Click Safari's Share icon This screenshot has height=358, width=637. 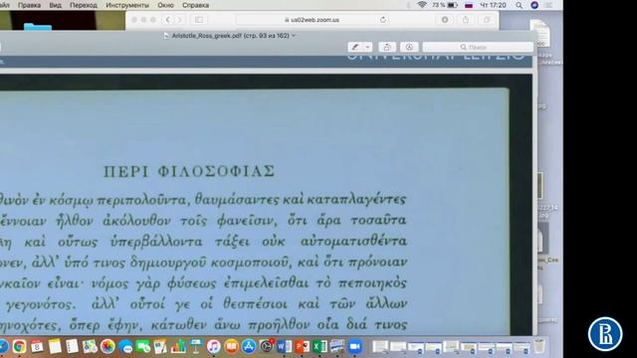466,20
